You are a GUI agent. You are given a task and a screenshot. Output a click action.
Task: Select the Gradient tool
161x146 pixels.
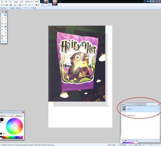click(x=5, y=27)
